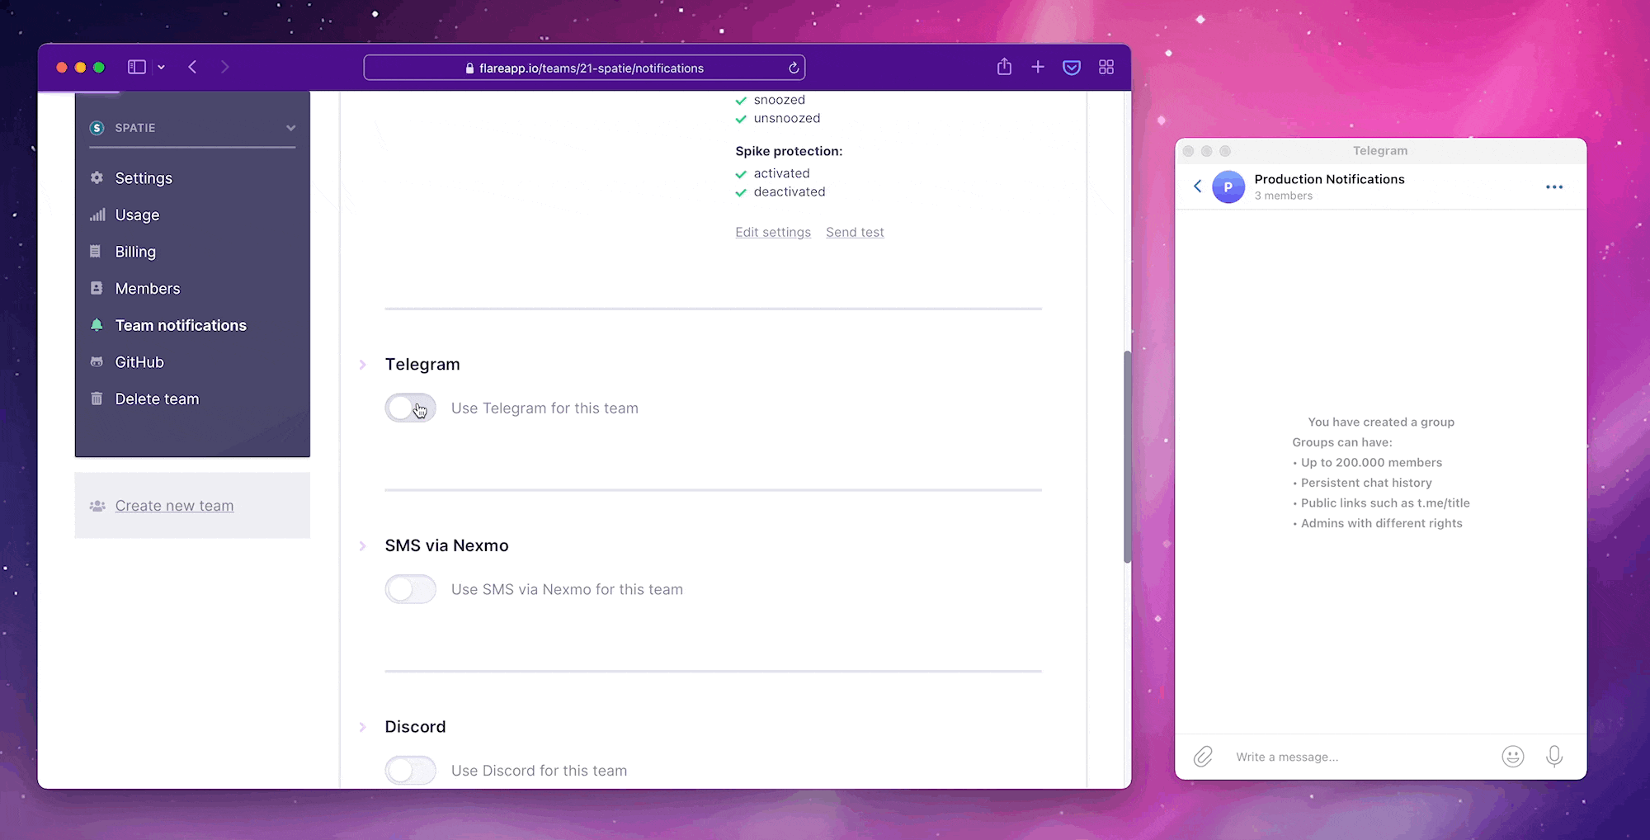Open the sidebar button dropdown arrow
Image resolution: width=1650 pixels, height=840 pixels.
click(162, 68)
